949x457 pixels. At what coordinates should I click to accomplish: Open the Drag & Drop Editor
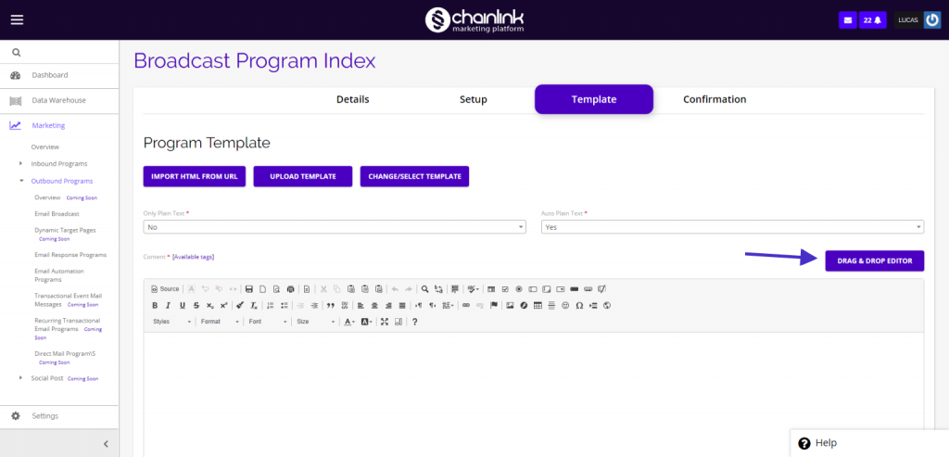(x=875, y=260)
